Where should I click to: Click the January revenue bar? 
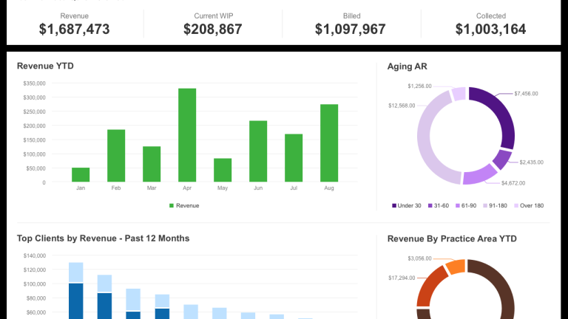coord(81,175)
